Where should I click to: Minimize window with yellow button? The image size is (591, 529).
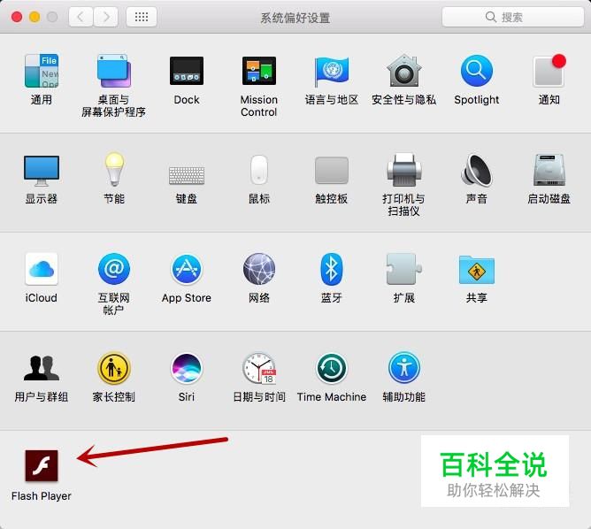[x=35, y=17]
